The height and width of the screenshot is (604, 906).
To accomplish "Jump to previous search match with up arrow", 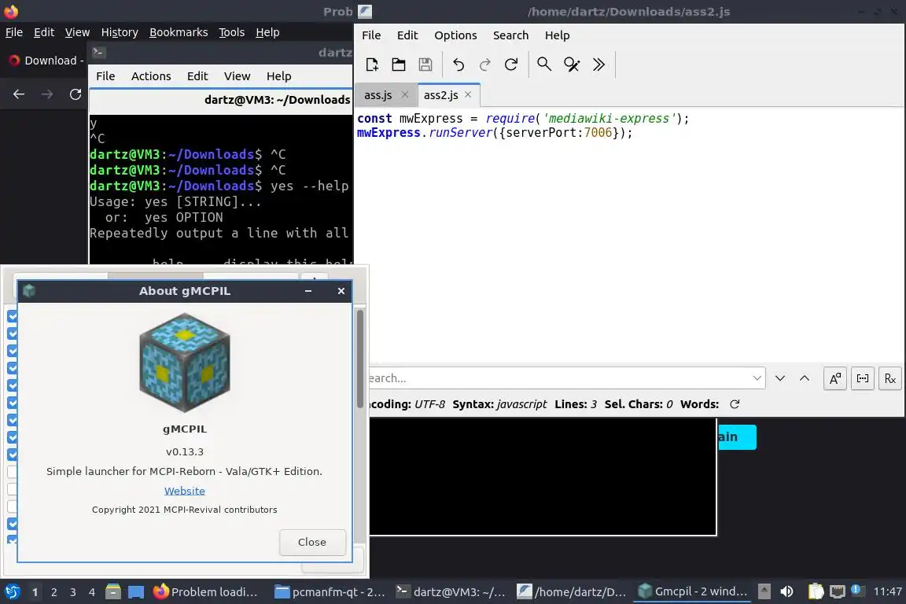I will (805, 378).
